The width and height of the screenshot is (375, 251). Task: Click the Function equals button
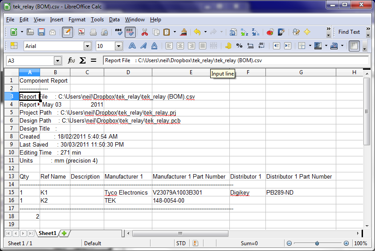(x=94, y=60)
